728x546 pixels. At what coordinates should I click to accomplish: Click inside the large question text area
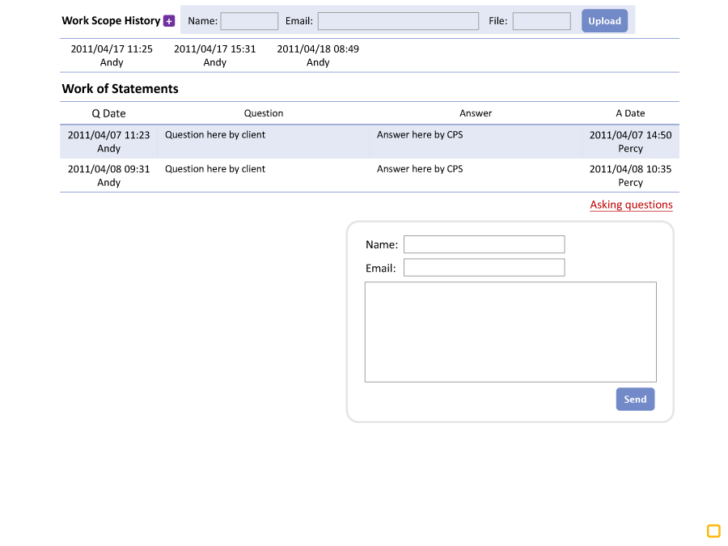coord(510,332)
